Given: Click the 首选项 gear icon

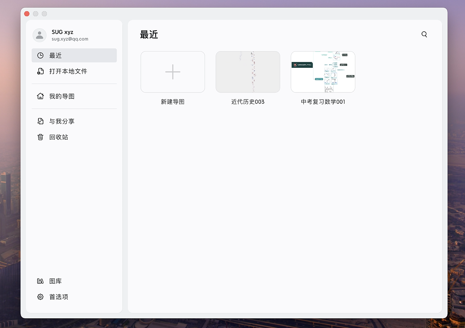Looking at the screenshot, I should 40,297.
